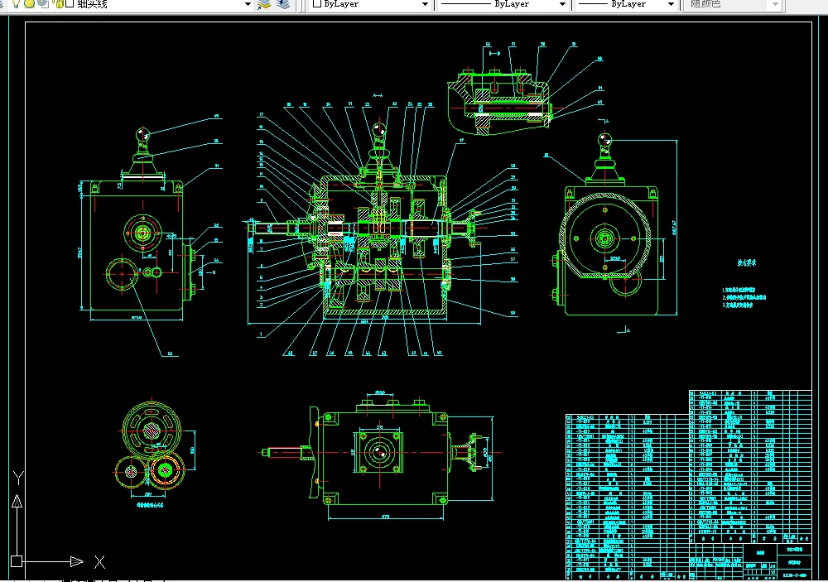Open the 细实线 layer dropdown list
The width and height of the screenshot is (828, 582).
tap(247, 4)
